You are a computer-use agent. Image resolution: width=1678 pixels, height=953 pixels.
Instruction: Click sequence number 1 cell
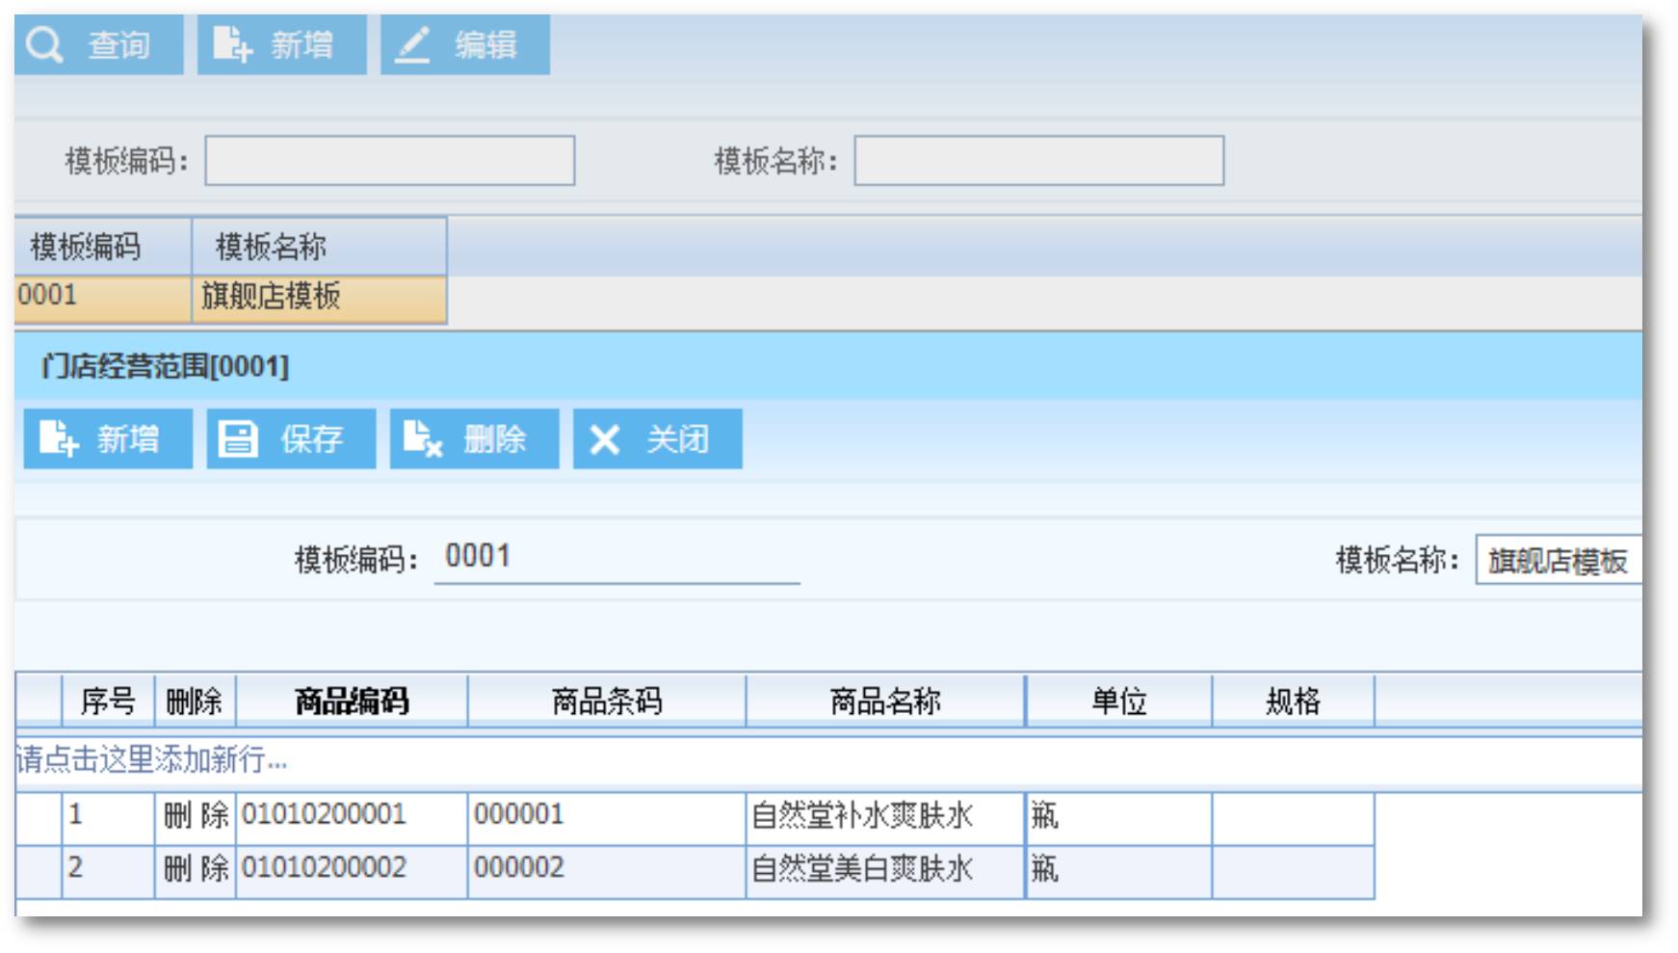coord(108,818)
